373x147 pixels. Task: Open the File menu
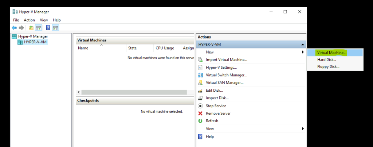pyautogui.click(x=16, y=20)
